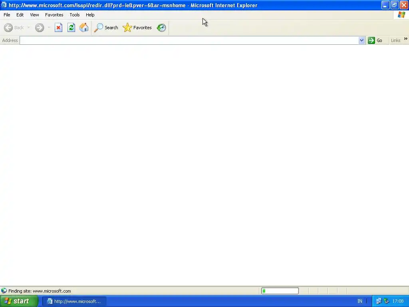Go to Home page via house icon

coord(84,28)
